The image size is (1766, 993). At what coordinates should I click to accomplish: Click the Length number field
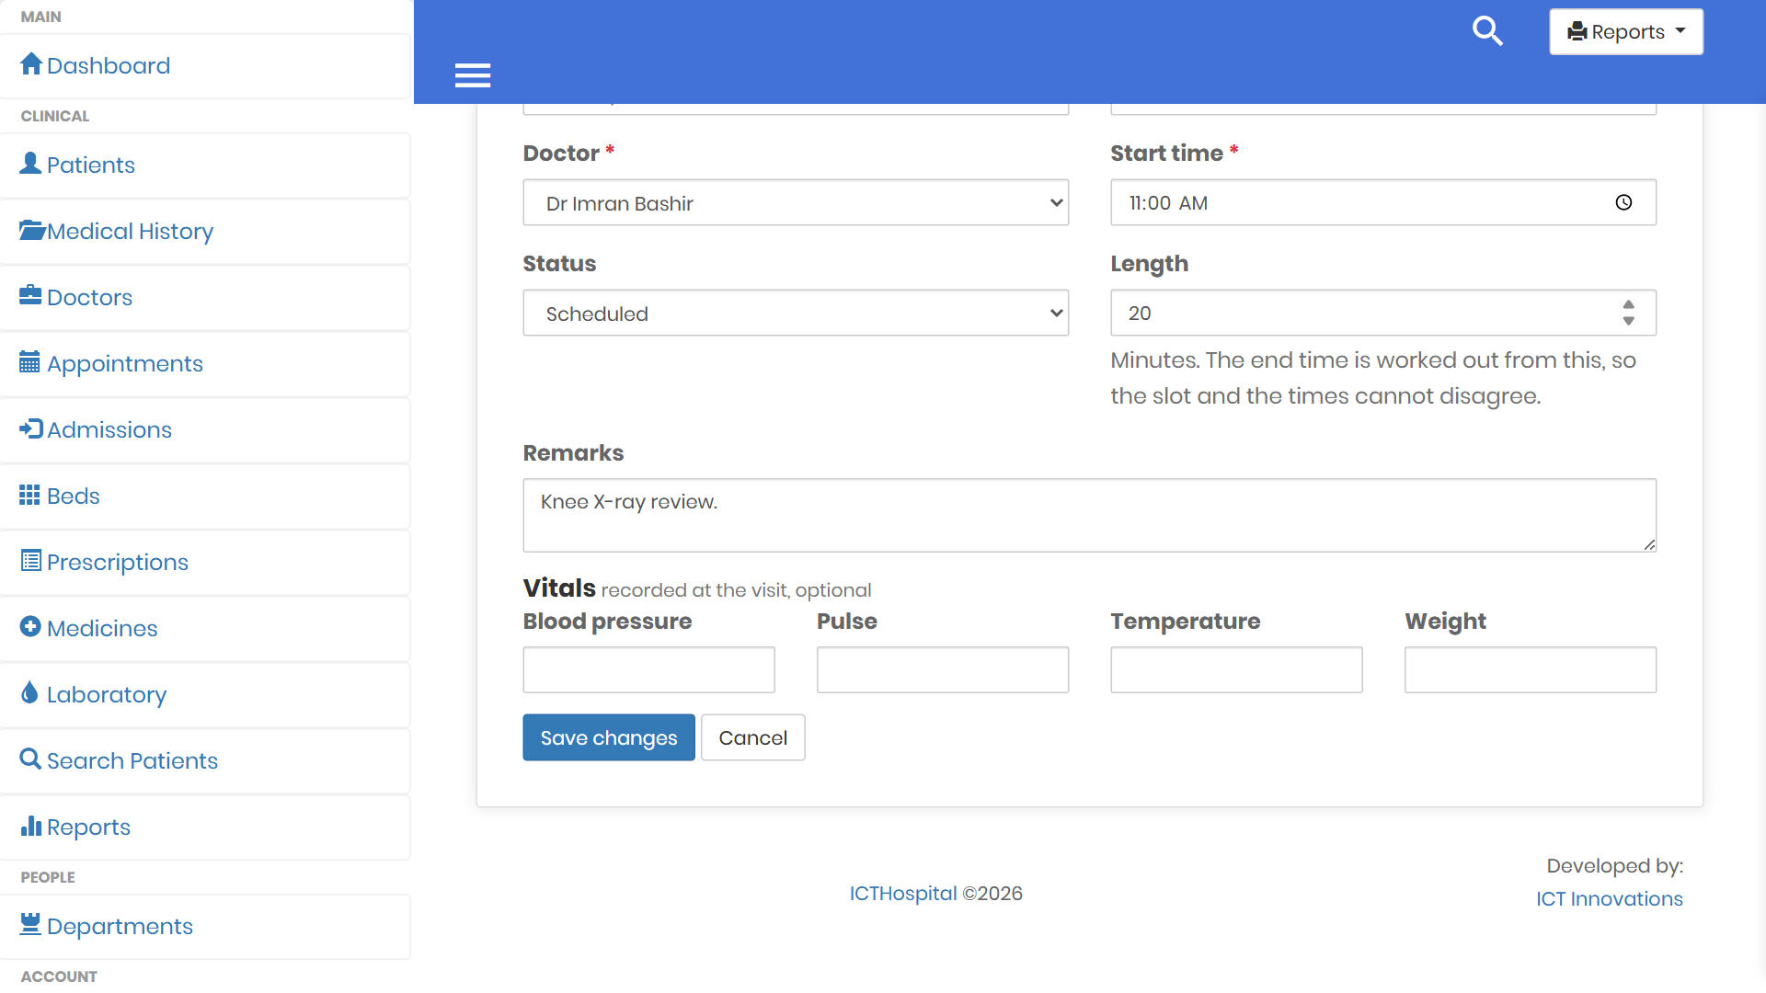(x=1383, y=313)
